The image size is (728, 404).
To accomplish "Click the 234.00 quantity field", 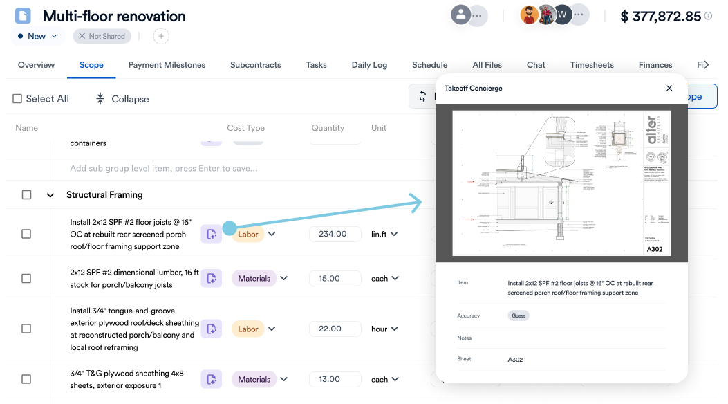I will click(335, 234).
